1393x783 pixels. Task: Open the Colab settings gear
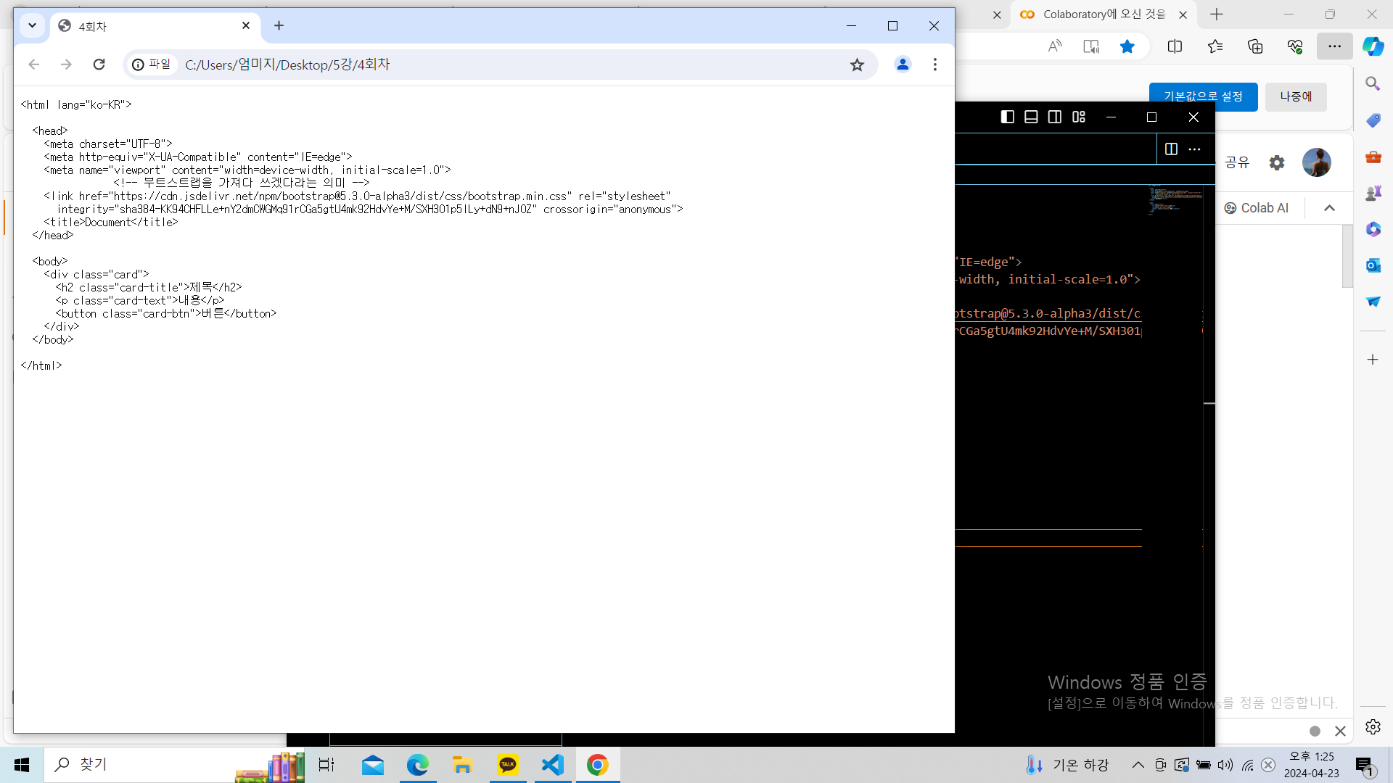(1277, 162)
